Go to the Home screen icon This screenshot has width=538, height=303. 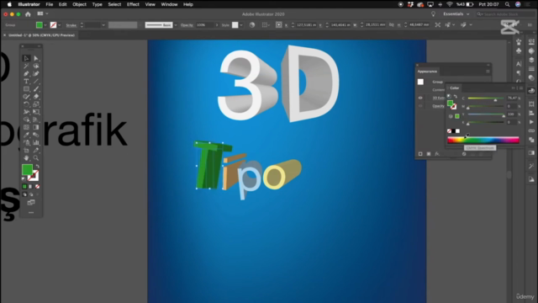(28, 14)
